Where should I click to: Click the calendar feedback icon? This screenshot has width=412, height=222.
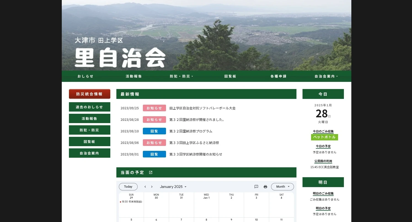click(x=256, y=187)
